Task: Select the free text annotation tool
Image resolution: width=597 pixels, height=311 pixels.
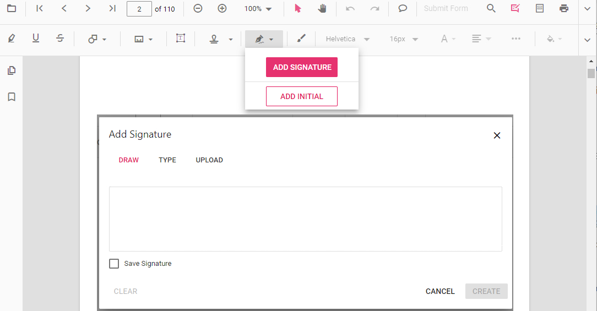Action: (x=181, y=38)
